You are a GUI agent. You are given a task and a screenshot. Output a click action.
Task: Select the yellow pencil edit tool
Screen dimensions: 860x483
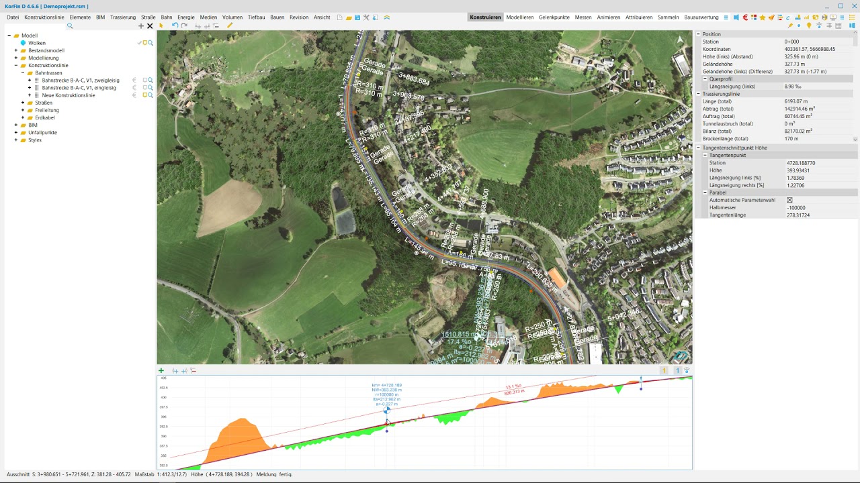[x=230, y=26]
